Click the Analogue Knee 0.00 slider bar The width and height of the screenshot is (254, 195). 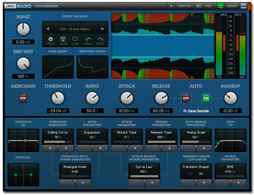click(75, 176)
